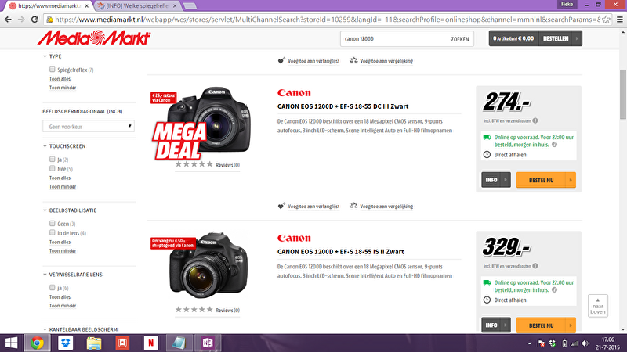
Task: Open Windows Start menu
Action: tap(11, 343)
